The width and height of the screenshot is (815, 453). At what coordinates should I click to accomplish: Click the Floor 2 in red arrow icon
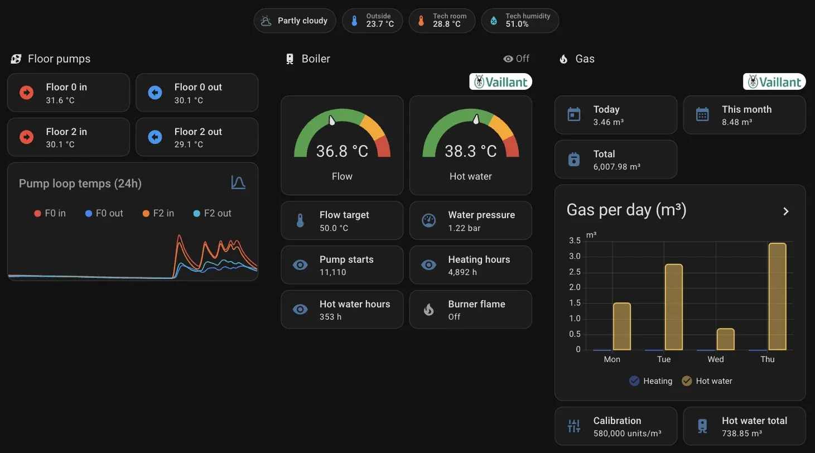pos(26,137)
